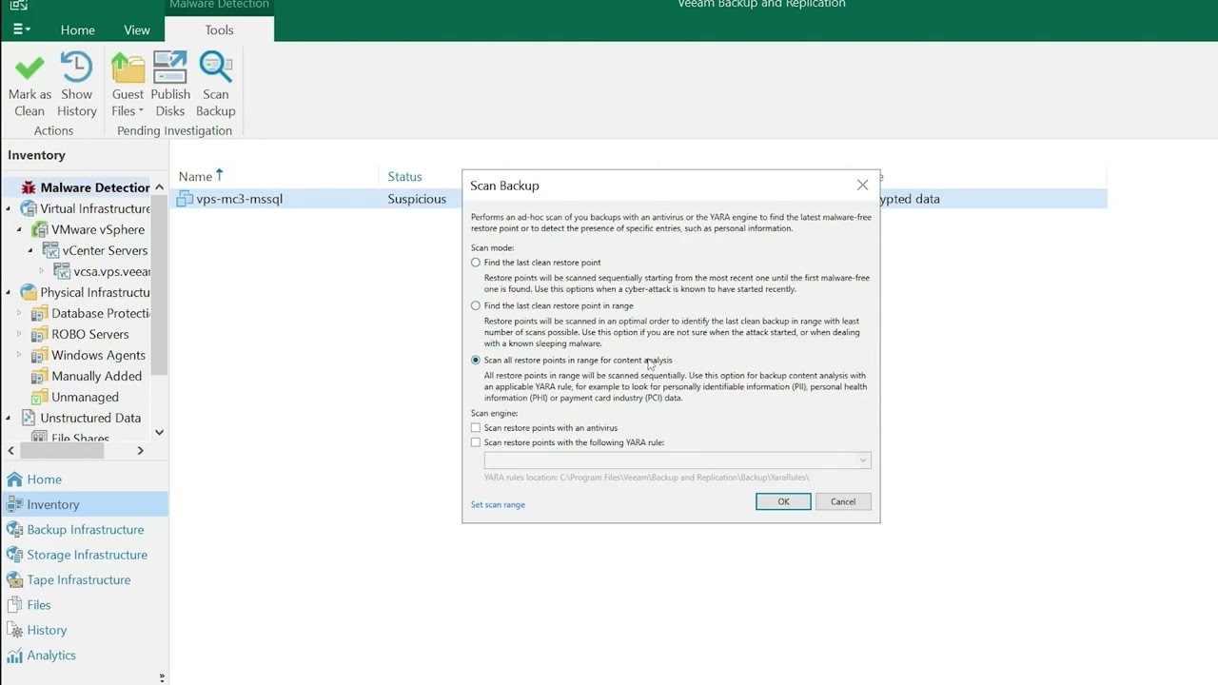Click Mark as Clean checkmark icon

click(x=29, y=68)
